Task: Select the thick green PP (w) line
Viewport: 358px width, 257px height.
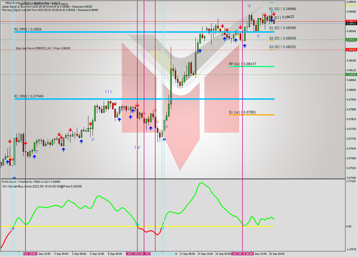Action: (251, 66)
